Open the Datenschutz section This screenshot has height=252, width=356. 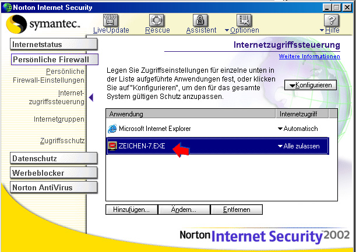coord(54,158)
